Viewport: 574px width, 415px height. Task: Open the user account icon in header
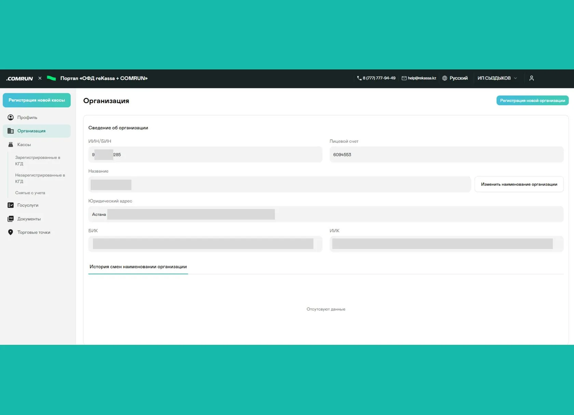(532, 78)
